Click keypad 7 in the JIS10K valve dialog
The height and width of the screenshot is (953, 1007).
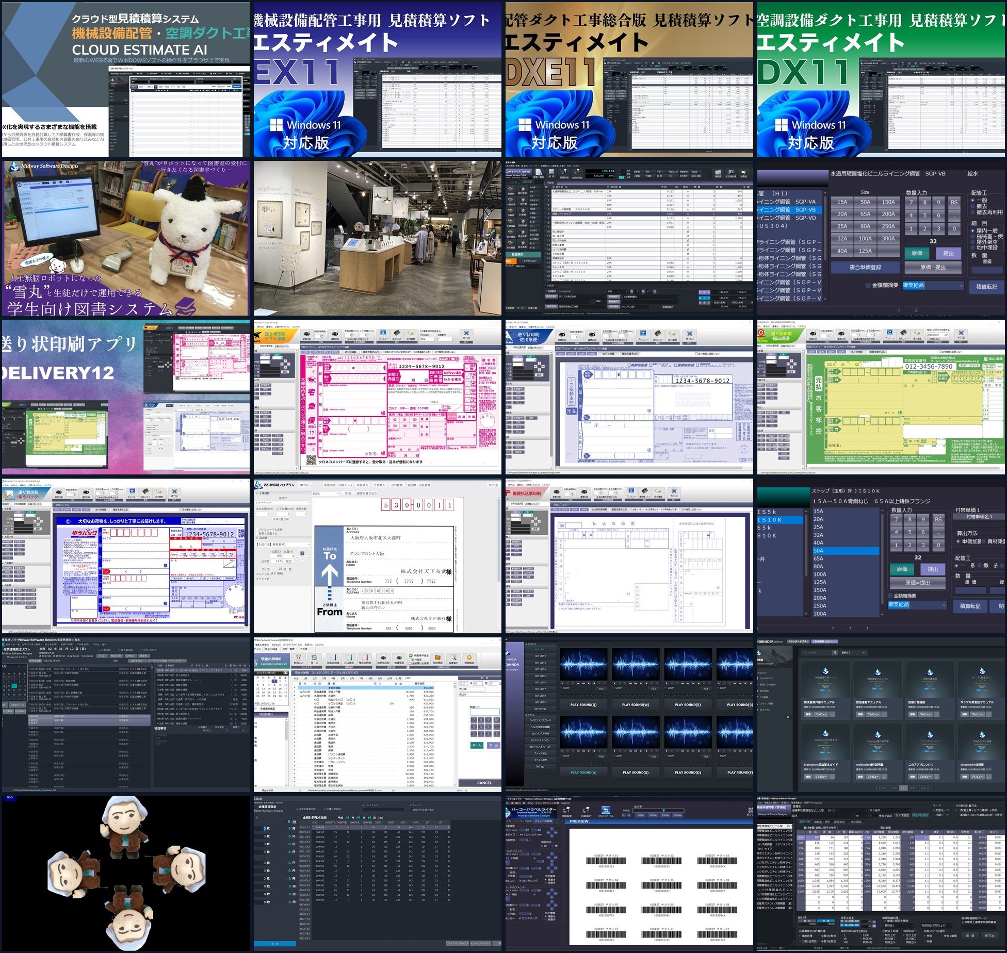pyautogui.click(x=897, y=519)
